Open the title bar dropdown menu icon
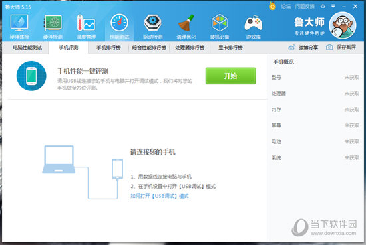The image size is (366, 245). 333,6
